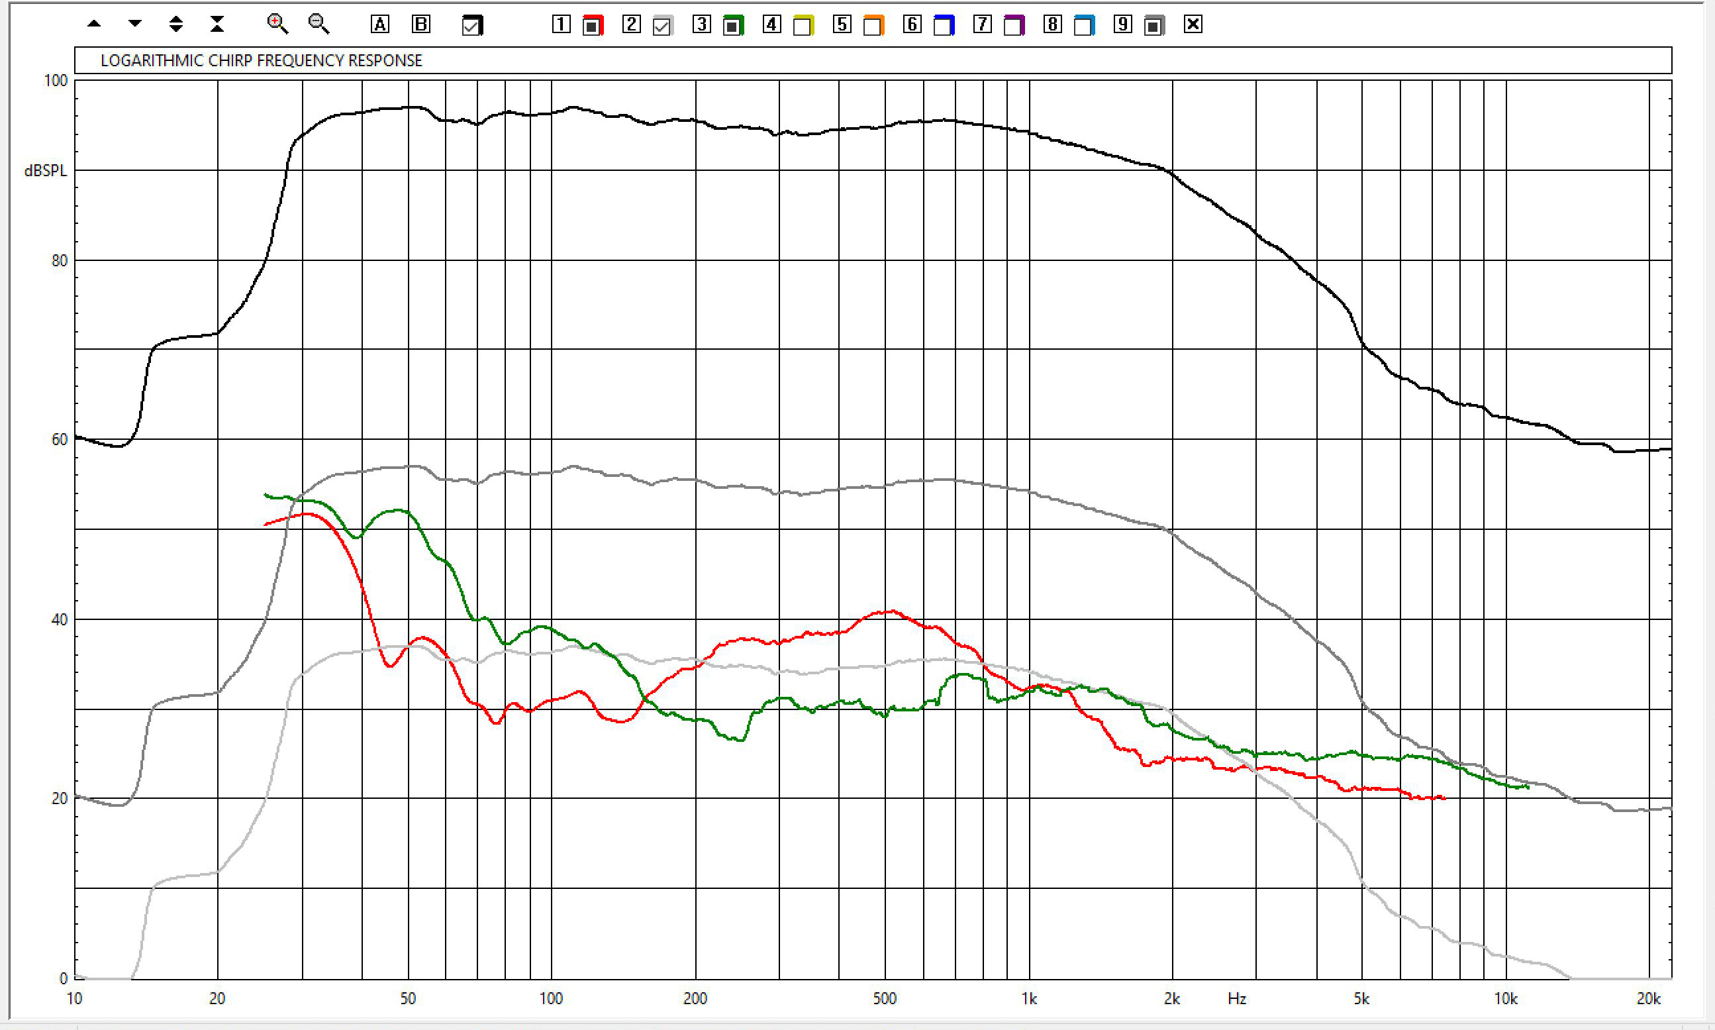Image resolution: width=1715 pixels, height=1030 pixels.
Task: Select overlay slot 9 button
Action: click(1122, 25)
